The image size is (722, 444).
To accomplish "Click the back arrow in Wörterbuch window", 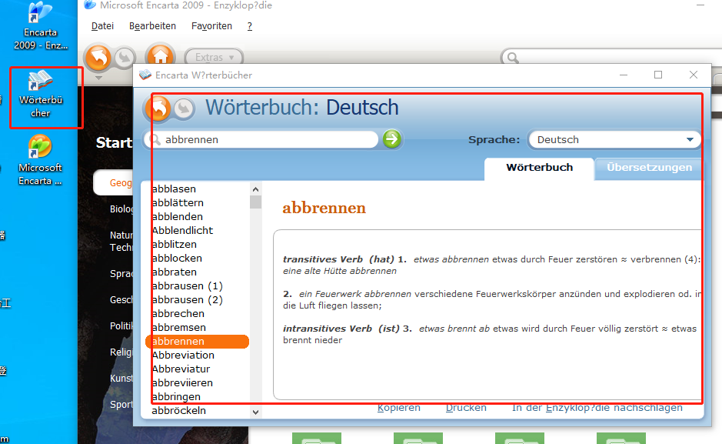I will pyautogui.click(x=158, y=108).
